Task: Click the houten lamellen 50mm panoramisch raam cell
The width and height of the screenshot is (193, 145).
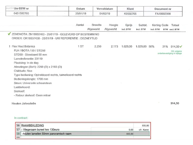Action: (47, 134)
